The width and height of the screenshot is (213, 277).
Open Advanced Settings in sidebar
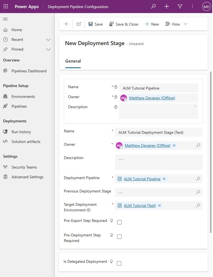tap(27, 177)
